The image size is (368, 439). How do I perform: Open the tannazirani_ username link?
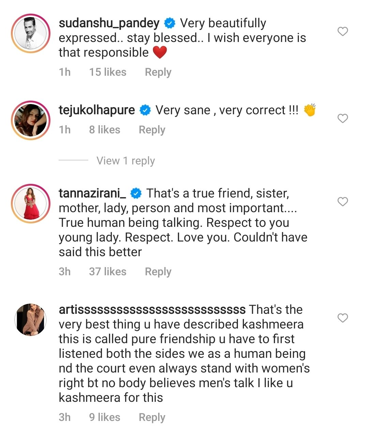(x=92, y=193)
